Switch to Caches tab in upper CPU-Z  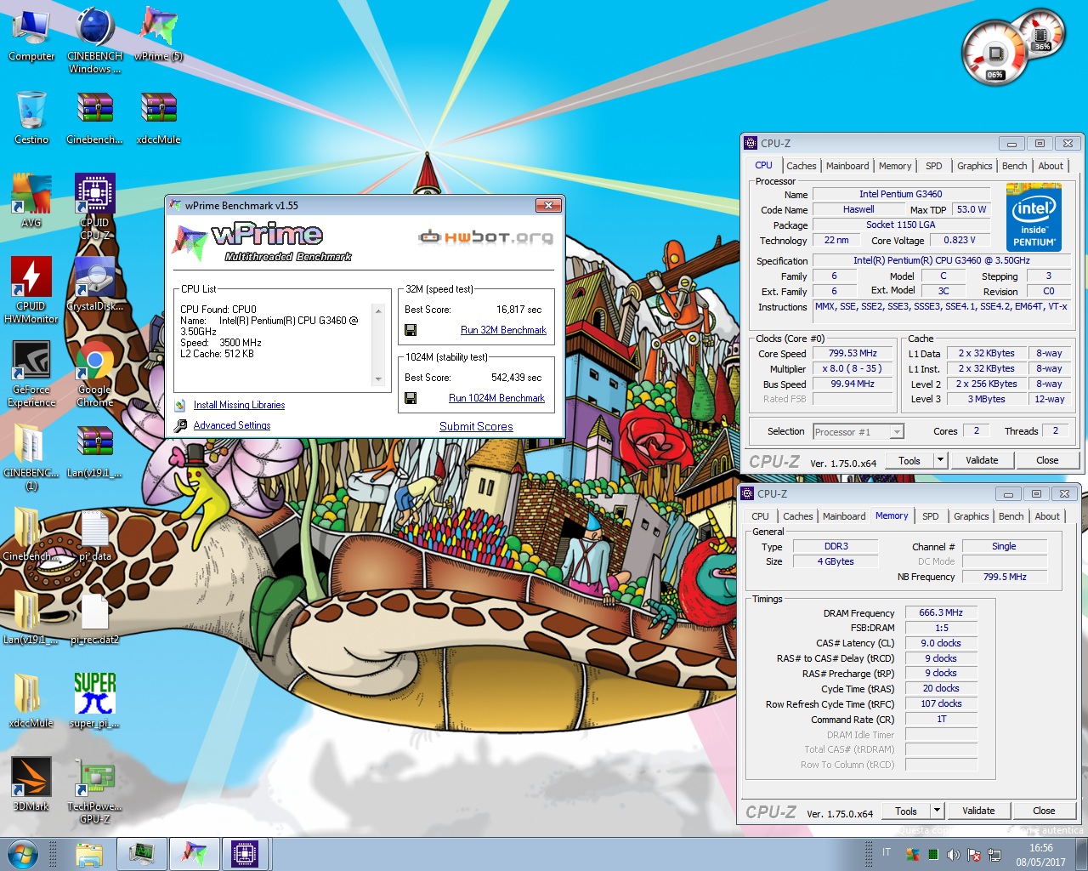[801, 166]
